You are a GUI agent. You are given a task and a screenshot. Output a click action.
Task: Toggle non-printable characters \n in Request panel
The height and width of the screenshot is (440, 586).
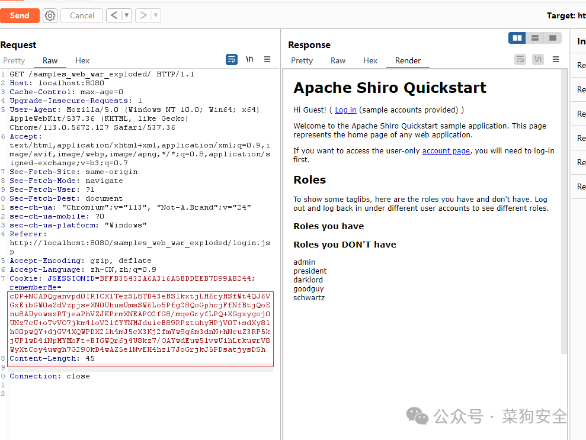click(x=249, y=59)
